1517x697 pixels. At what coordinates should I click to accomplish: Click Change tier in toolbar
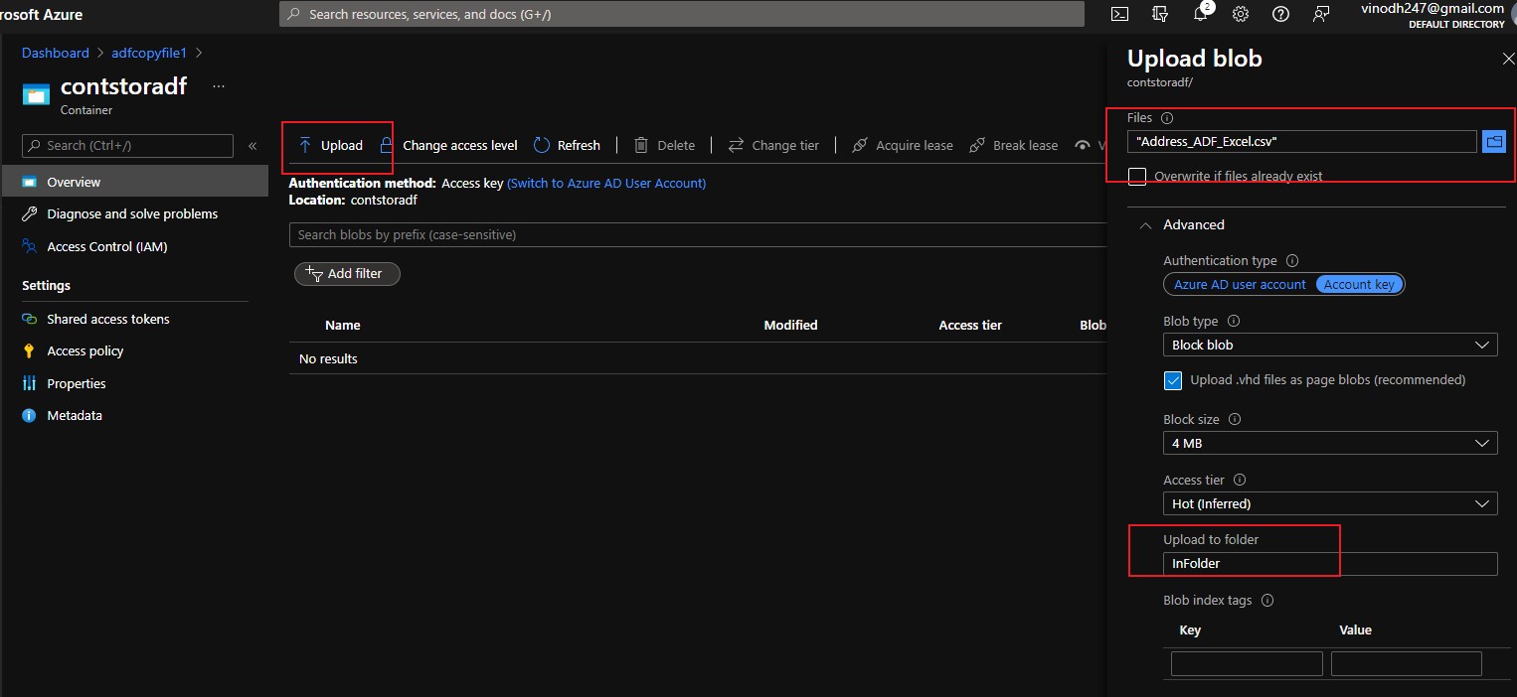point(773,146)
